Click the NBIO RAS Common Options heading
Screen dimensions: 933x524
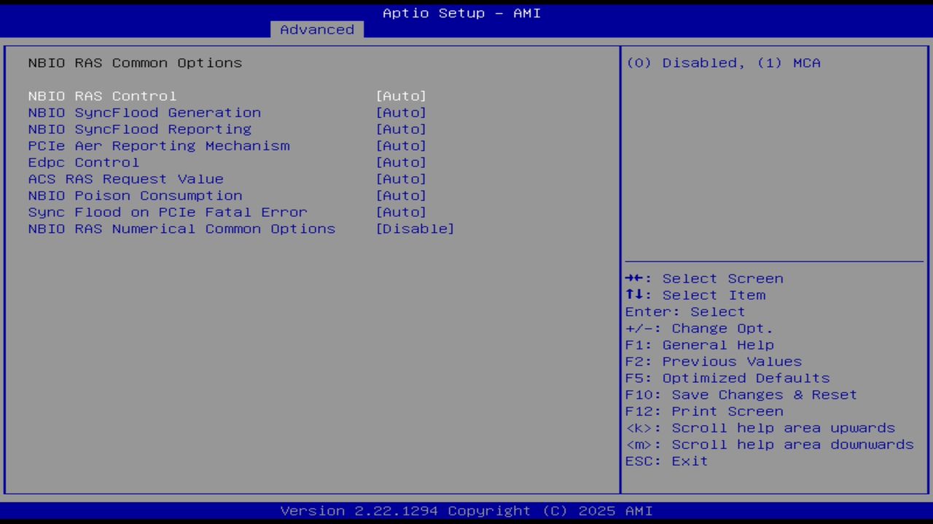134,63
